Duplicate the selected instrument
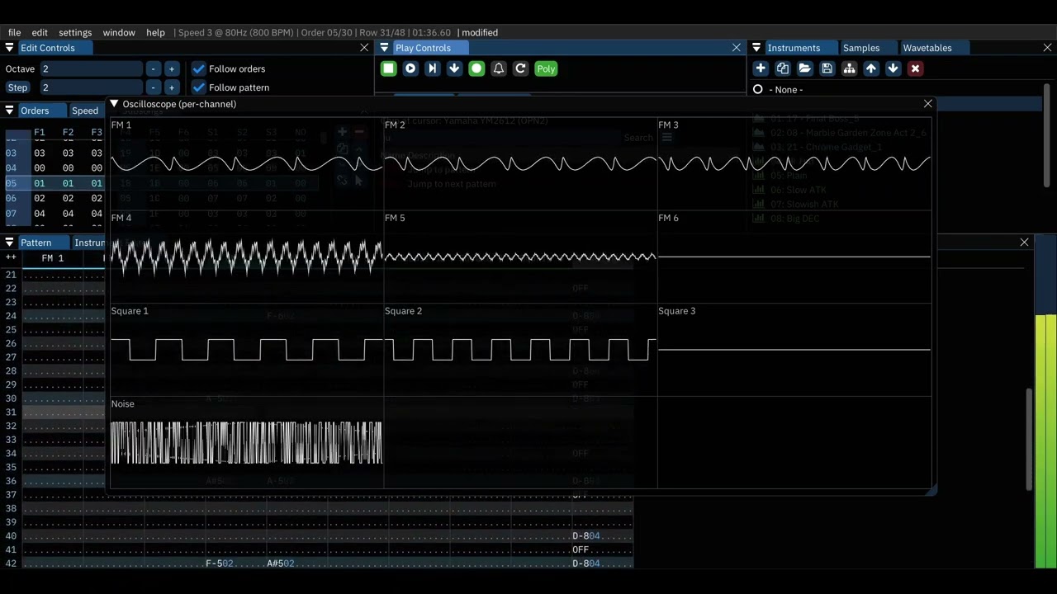 pos(783,68)
